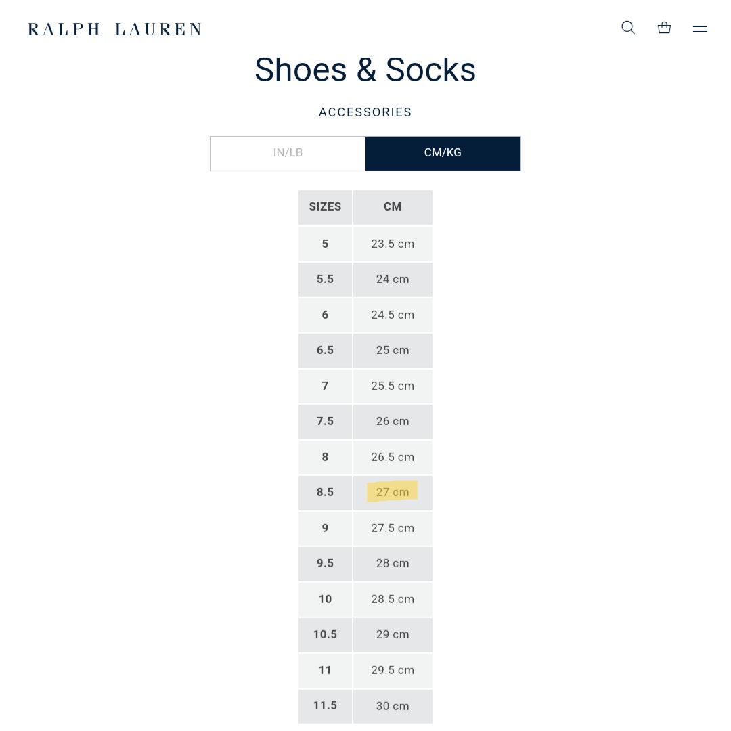Select the highlighted 27 cm cell
The height and width of the screenshot is (731, 731).
(x=393, y=492)
